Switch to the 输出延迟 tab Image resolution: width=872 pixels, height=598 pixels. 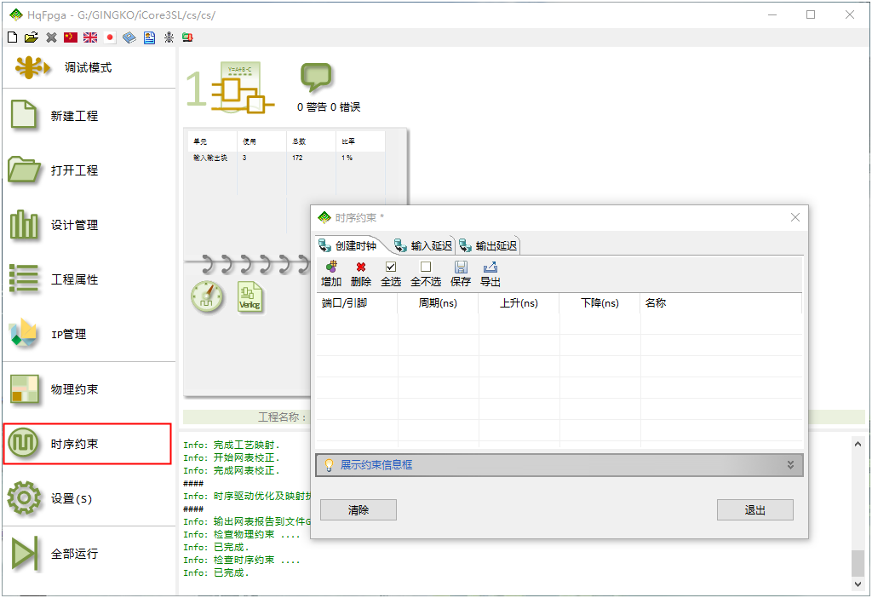[x=488, y=245]
